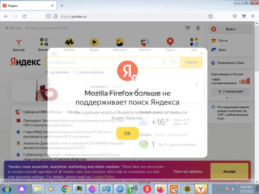Click the Yandex shopping cart icon

pos(187,28)
